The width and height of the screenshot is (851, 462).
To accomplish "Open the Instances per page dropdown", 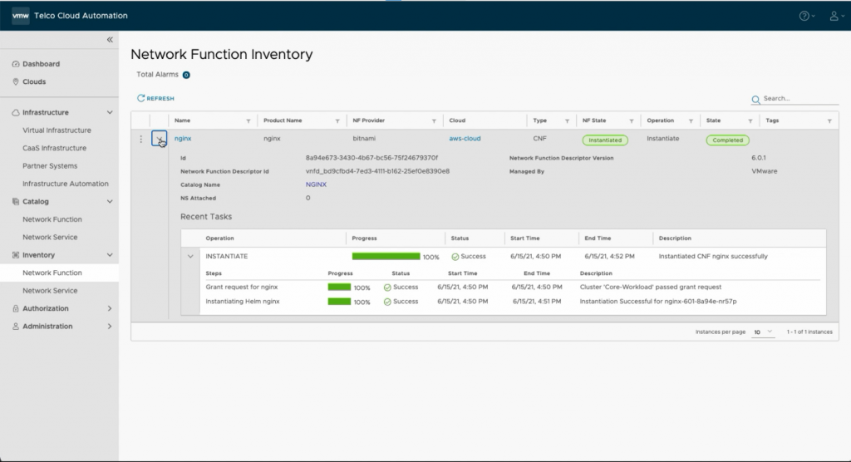I will (x=764, y=332).
